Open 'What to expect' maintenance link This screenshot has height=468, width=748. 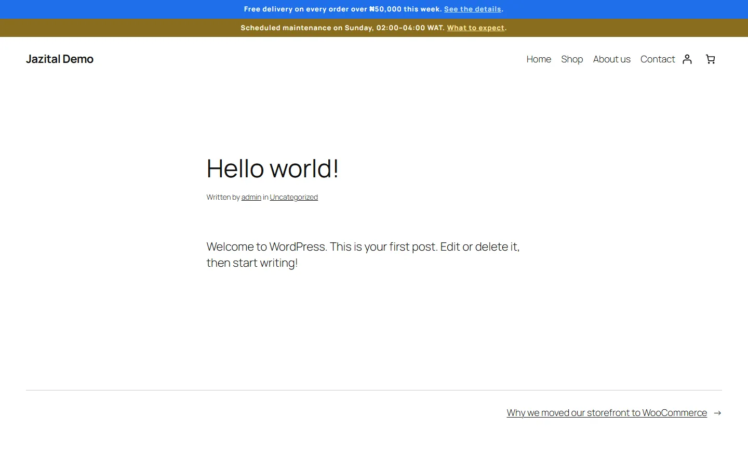[x=476, y=28]
